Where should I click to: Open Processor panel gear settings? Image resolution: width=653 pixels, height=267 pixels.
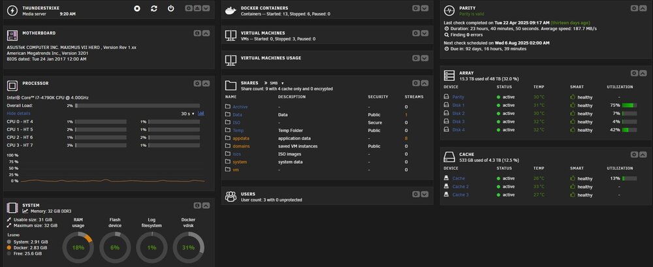[197, 84]
